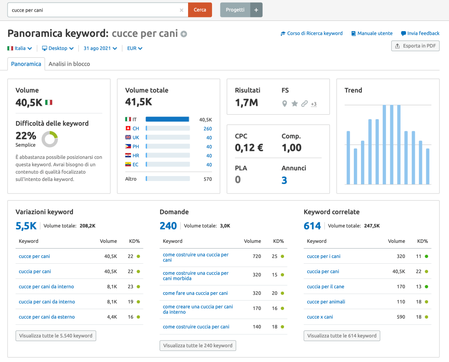Open the Italia country dropdown
The height and width of the screenshot is (362, 449).
(20, 48)
